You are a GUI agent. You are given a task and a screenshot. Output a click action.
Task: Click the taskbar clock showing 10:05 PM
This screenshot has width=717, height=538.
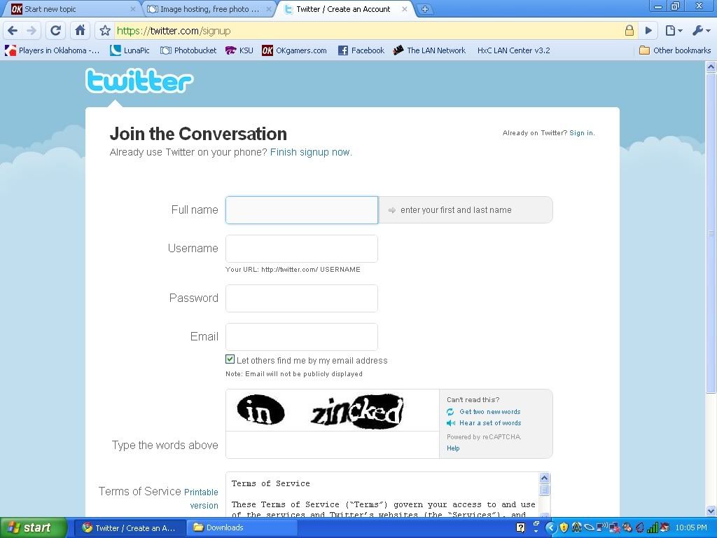click(x=691, y=527)
